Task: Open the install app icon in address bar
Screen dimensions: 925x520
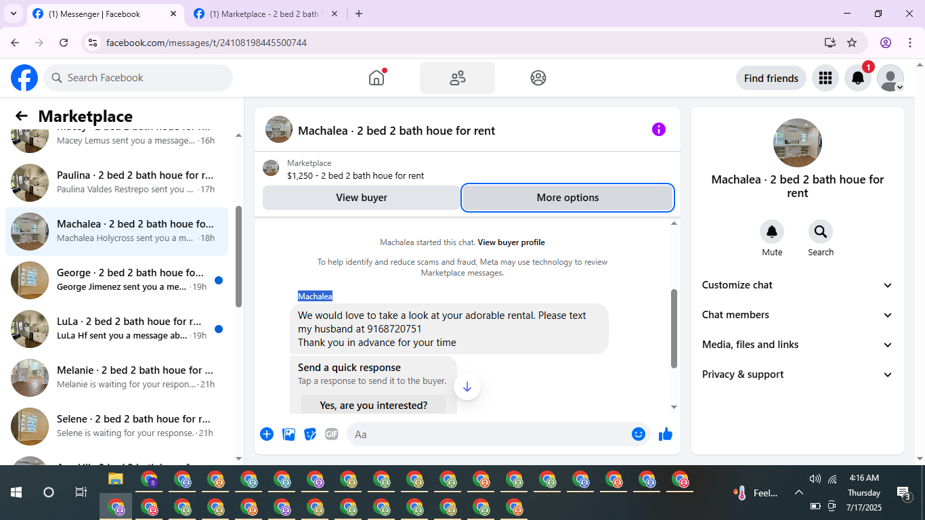Action: (830, 43)
